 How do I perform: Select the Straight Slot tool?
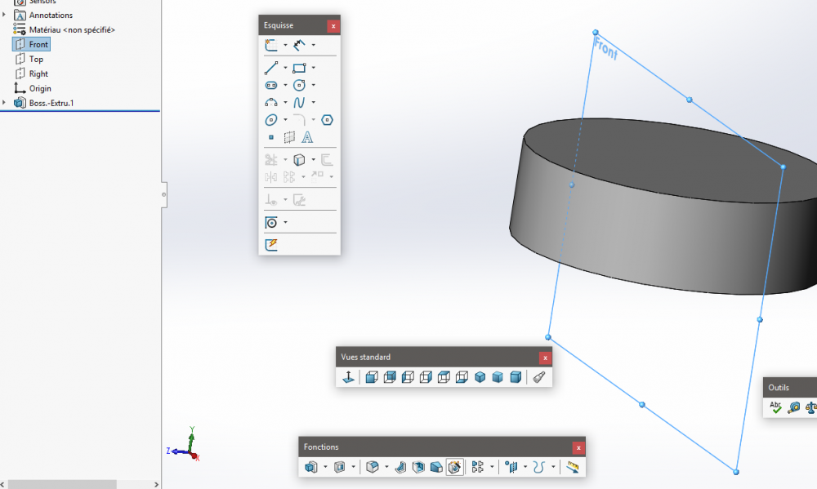point(271,85)
